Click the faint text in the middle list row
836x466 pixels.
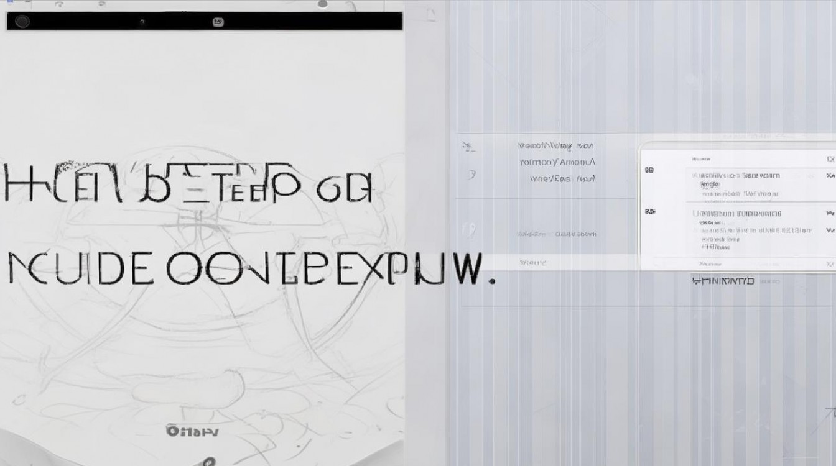point(557,234)
